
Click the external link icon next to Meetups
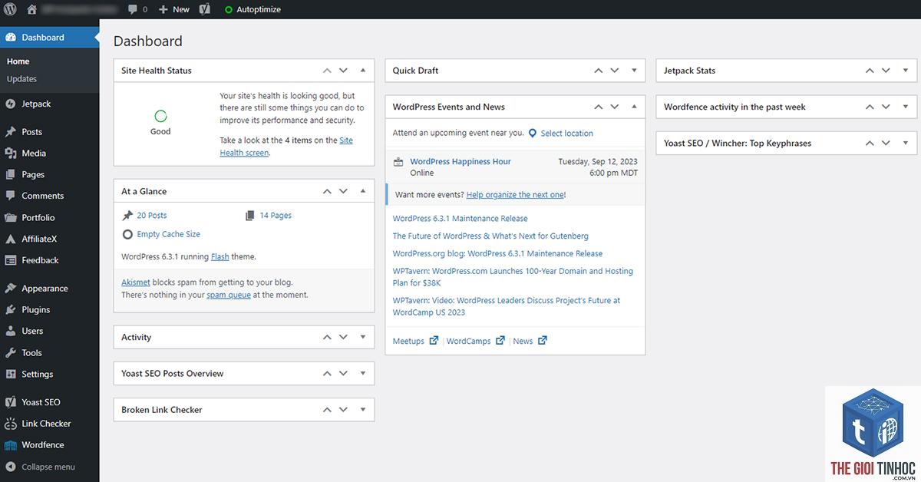(x=434, y=341)
